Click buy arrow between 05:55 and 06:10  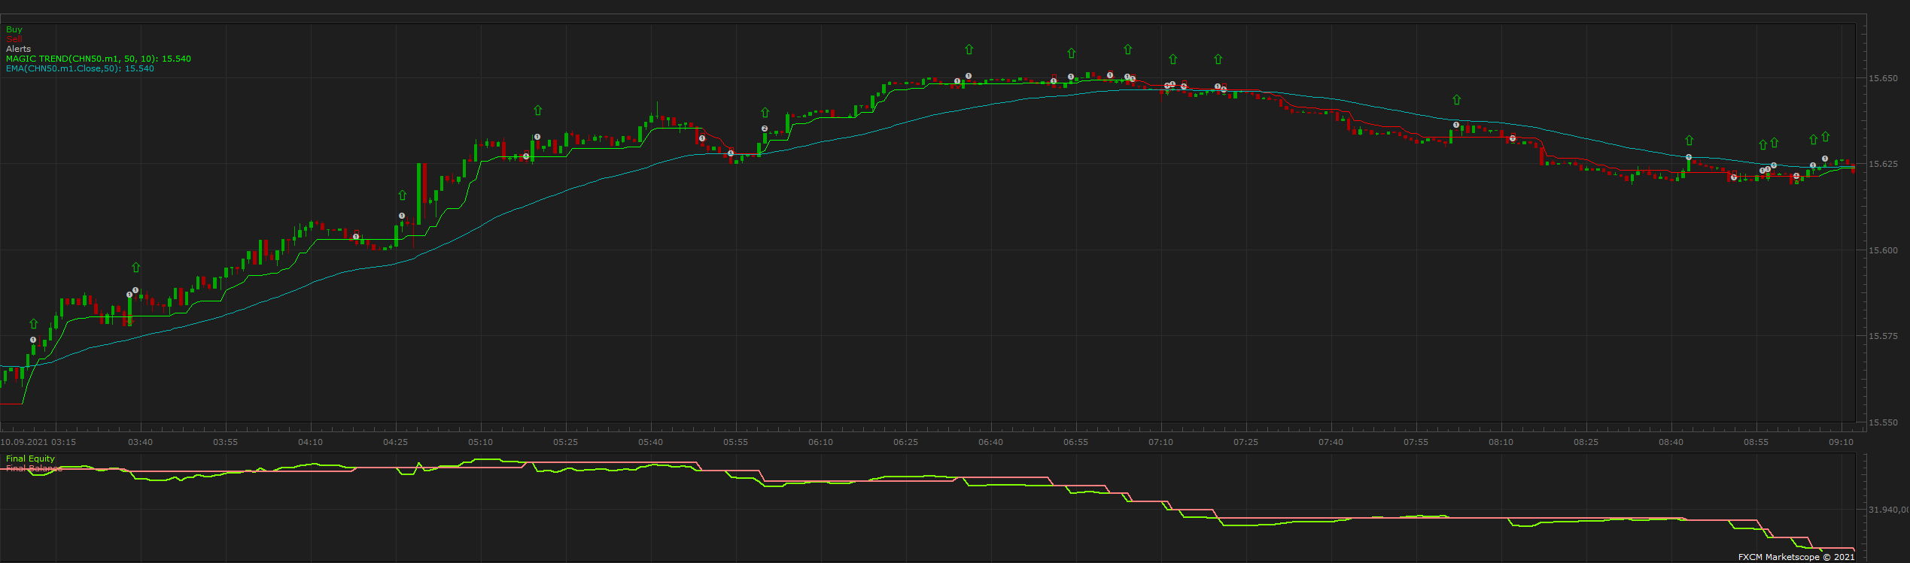[x=765, y=112]
